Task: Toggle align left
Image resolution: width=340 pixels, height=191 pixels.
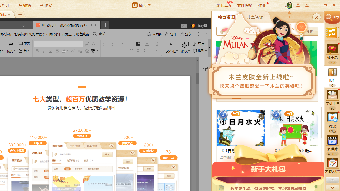Action: pyautogui.click(x=105, y=51)
